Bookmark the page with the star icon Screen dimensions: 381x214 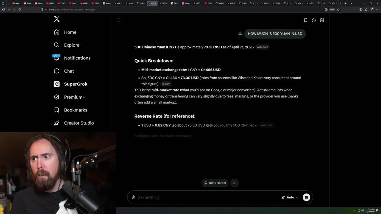click(x=338, y=10)
